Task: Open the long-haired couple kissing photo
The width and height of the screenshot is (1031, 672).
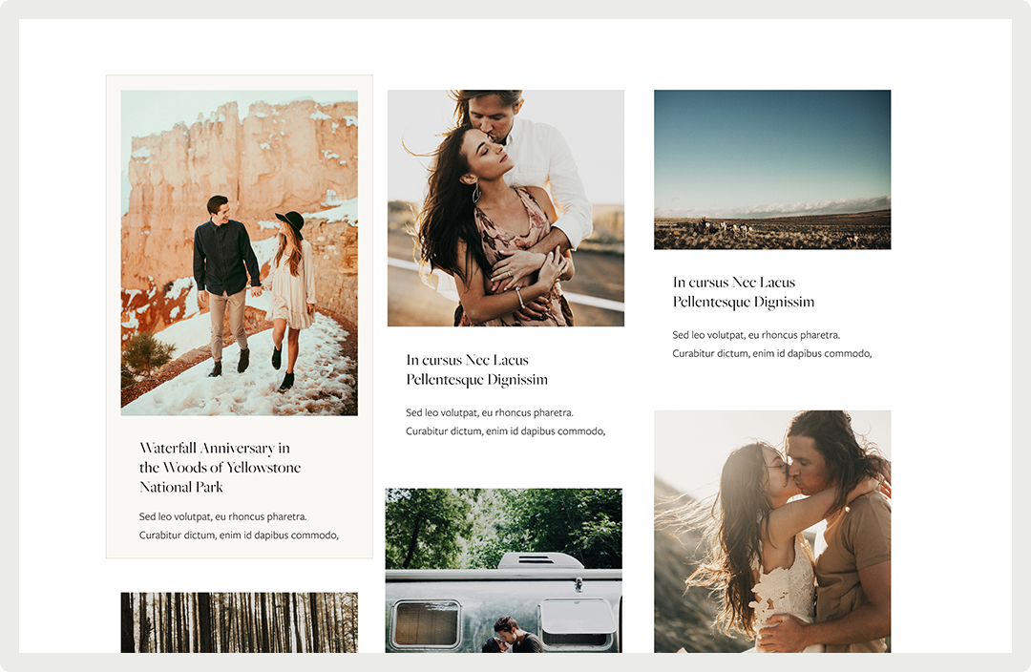Action: (x=772, y=532)
